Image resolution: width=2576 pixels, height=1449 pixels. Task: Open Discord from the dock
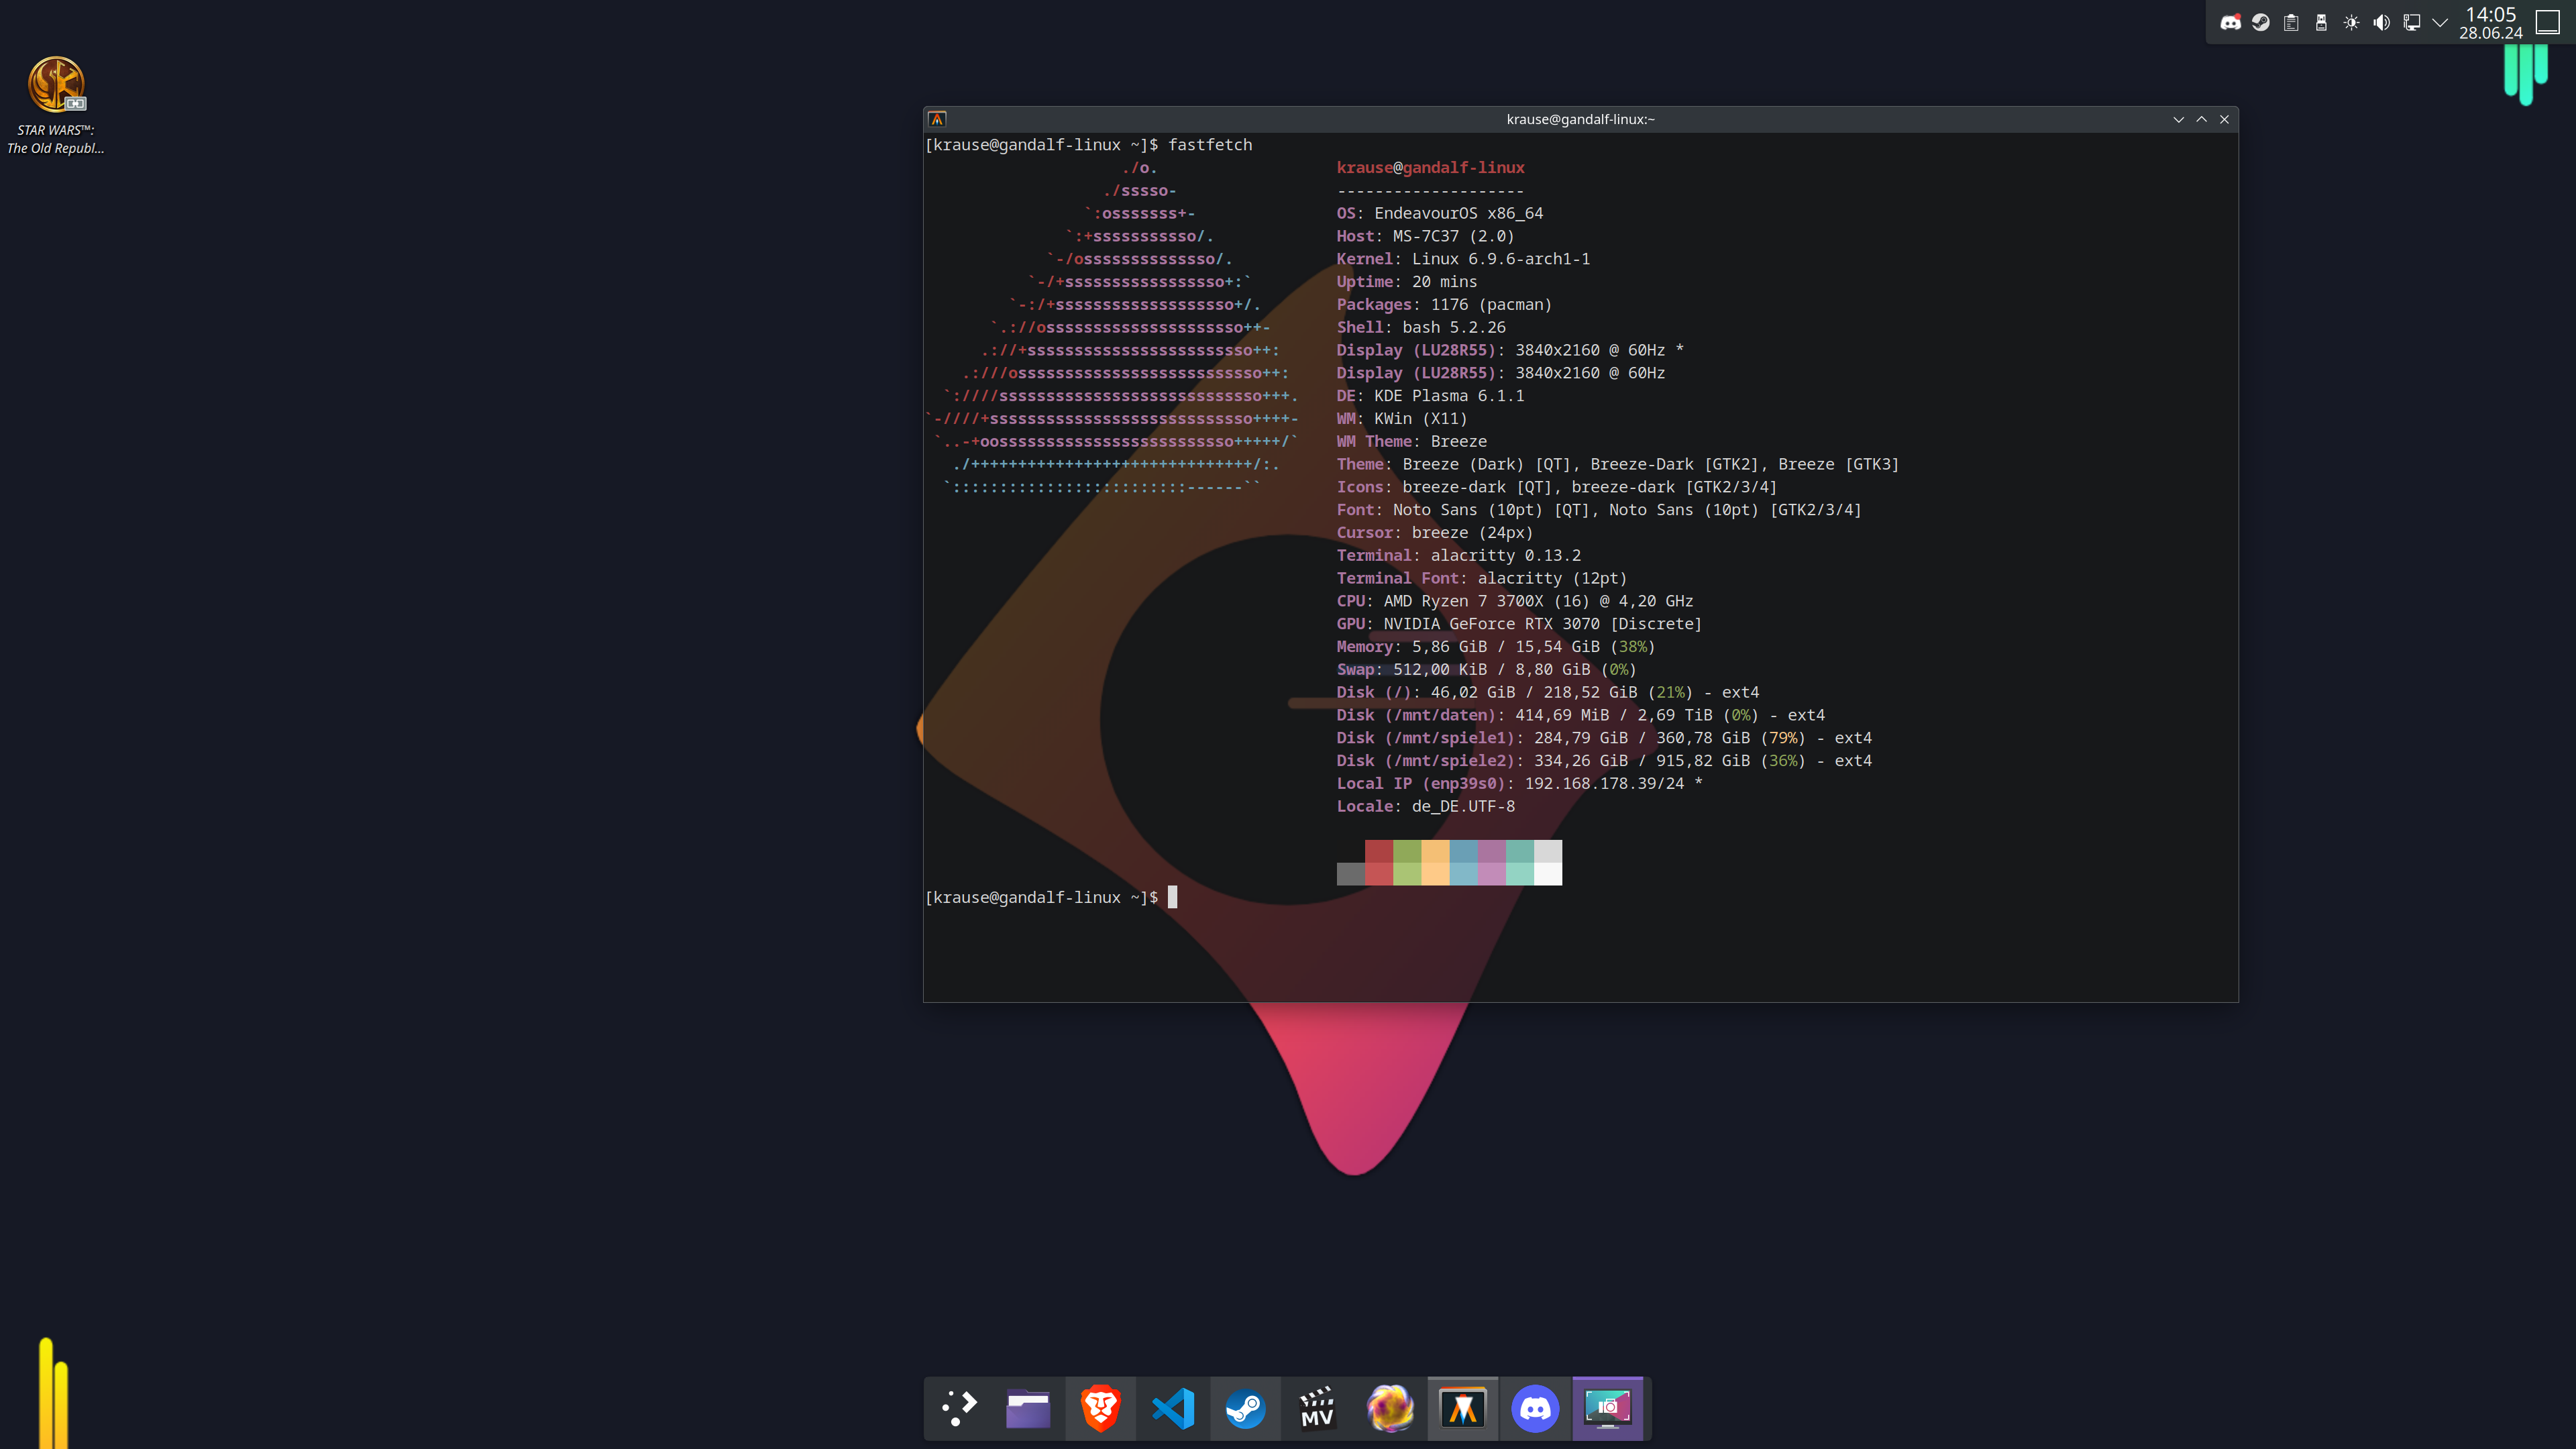(1535, 1408)
